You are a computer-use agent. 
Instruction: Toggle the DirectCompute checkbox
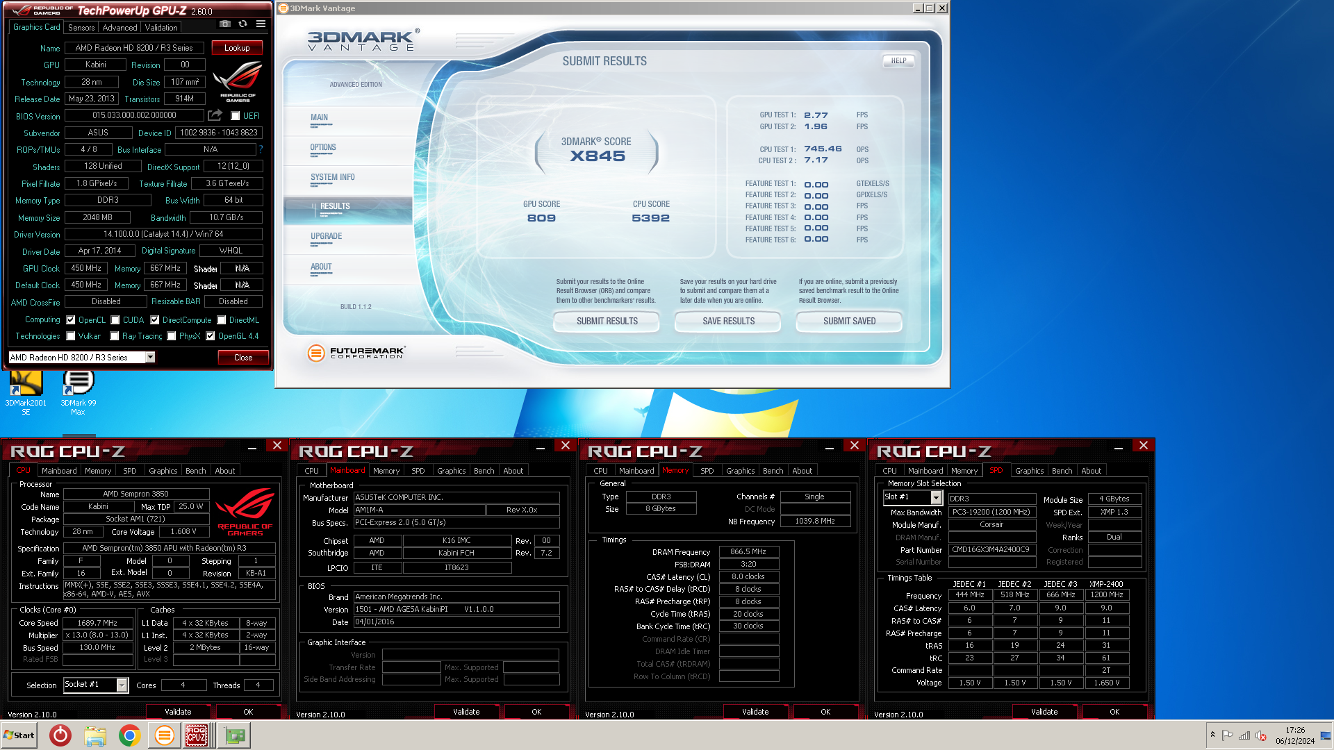(x=155, y=320)
